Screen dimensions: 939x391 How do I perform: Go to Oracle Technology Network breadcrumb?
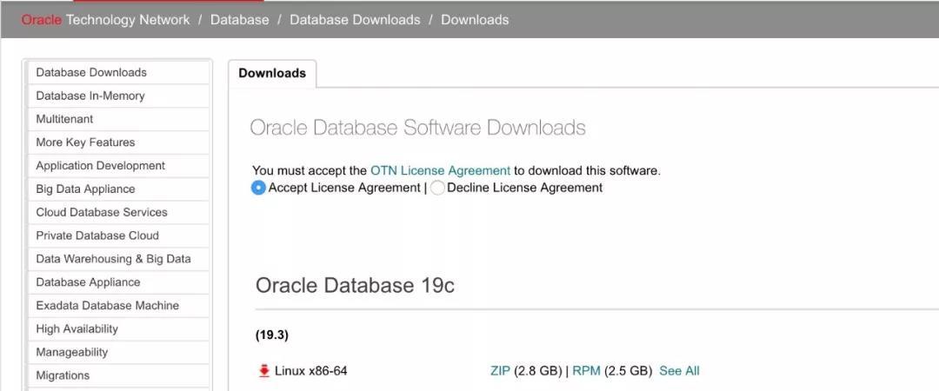[105, 19]
